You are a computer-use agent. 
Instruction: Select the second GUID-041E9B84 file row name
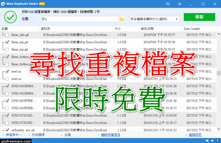[23, 93]
